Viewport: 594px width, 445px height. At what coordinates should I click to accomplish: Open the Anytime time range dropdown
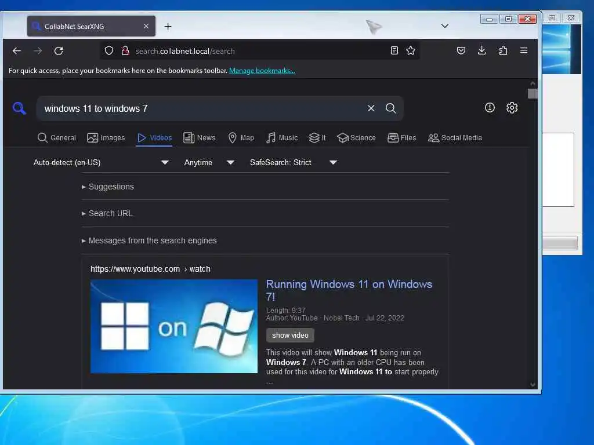[x=209, y=162]
